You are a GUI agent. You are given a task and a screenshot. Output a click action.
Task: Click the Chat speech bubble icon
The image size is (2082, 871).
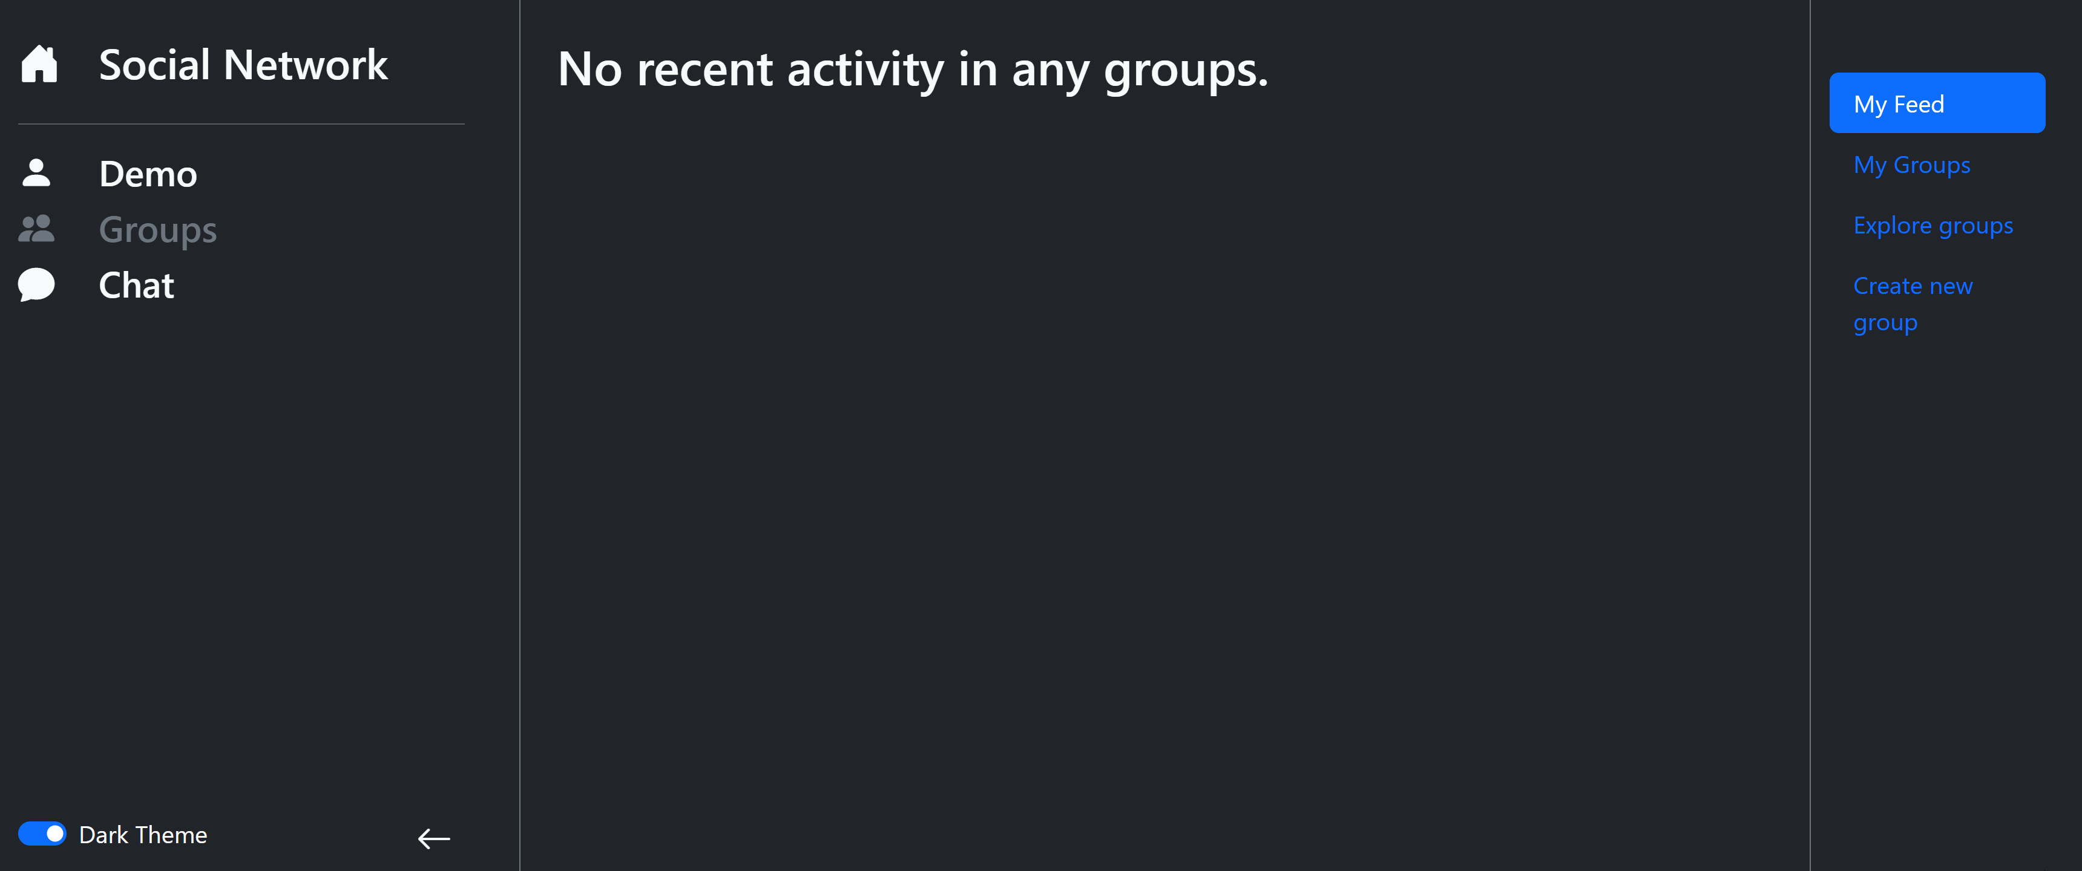tap(36, 284)
